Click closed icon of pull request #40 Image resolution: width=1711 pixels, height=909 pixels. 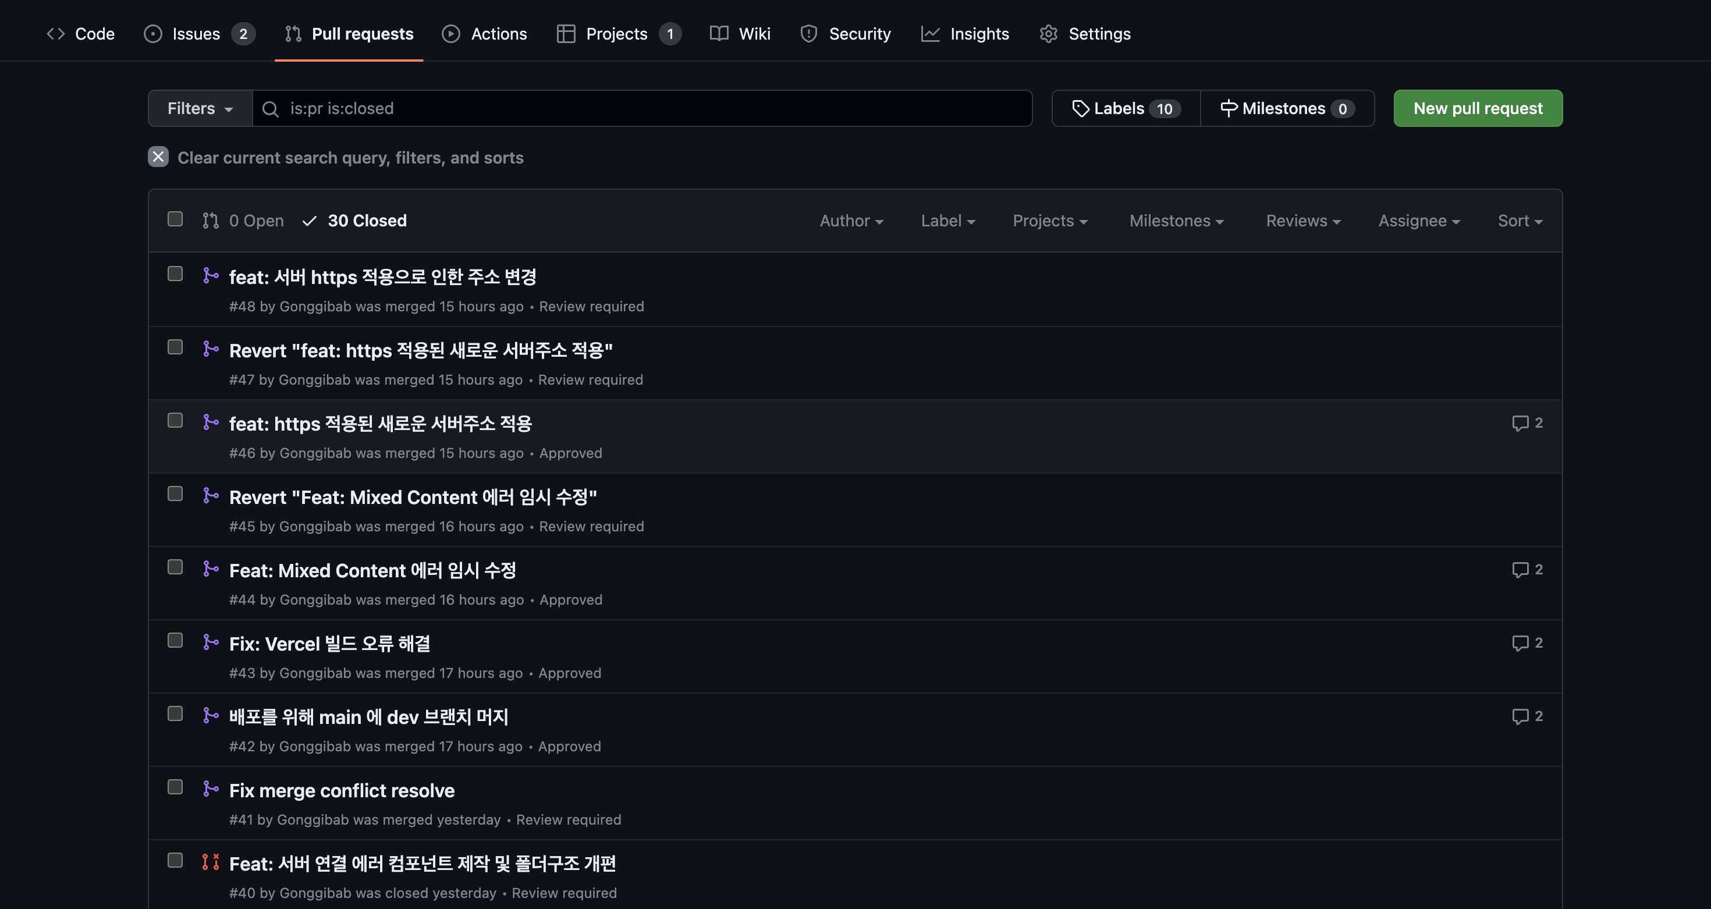(211, 862)
